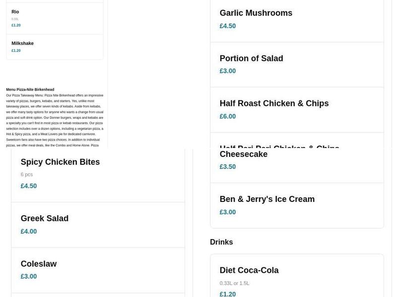Click the £6.00 price of Half Roast Chicken

click(x=227, y=116)
